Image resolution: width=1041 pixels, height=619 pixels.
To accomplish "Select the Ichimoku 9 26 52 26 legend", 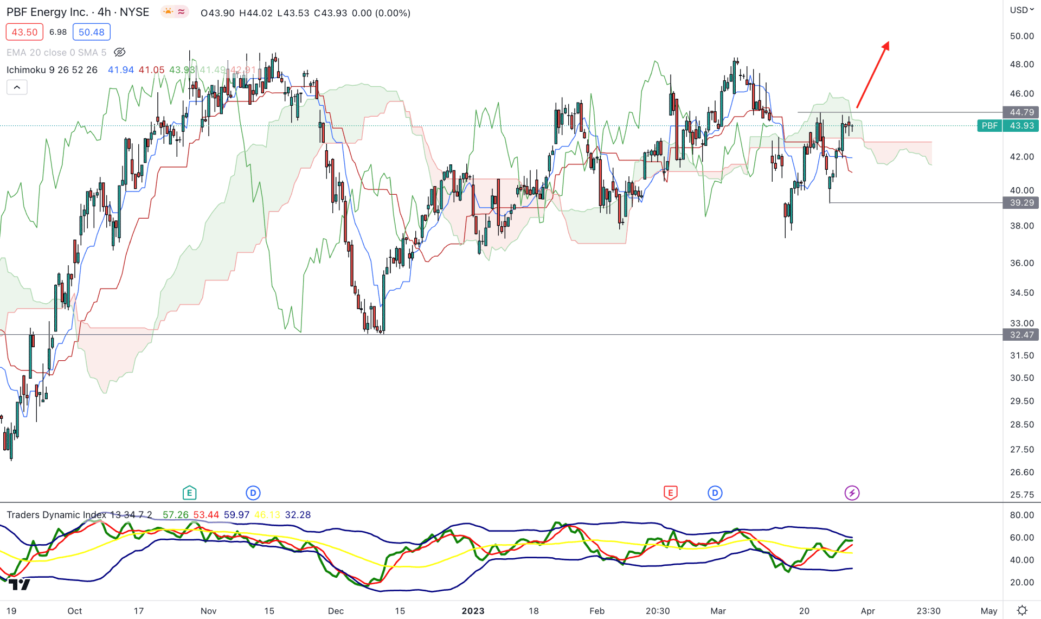I will [52, 69].
